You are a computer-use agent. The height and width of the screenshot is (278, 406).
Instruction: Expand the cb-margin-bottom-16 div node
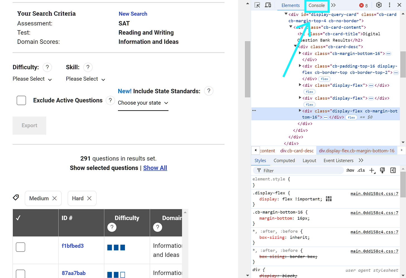click(300, 53)
